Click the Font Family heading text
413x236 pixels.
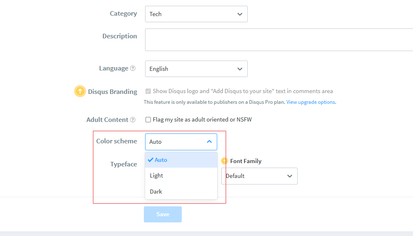pyautogui.click(x=246, y=161)
